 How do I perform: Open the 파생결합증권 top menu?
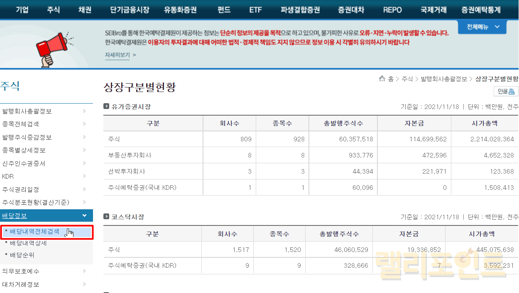click(x=300, y=10)
